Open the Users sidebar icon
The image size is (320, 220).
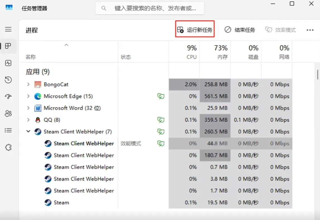8,113
